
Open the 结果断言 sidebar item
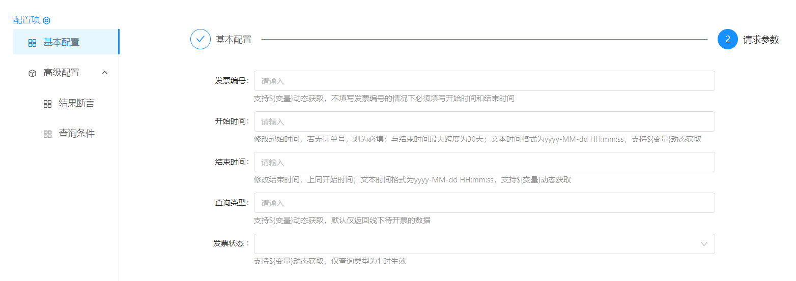(x=76, y=103)
